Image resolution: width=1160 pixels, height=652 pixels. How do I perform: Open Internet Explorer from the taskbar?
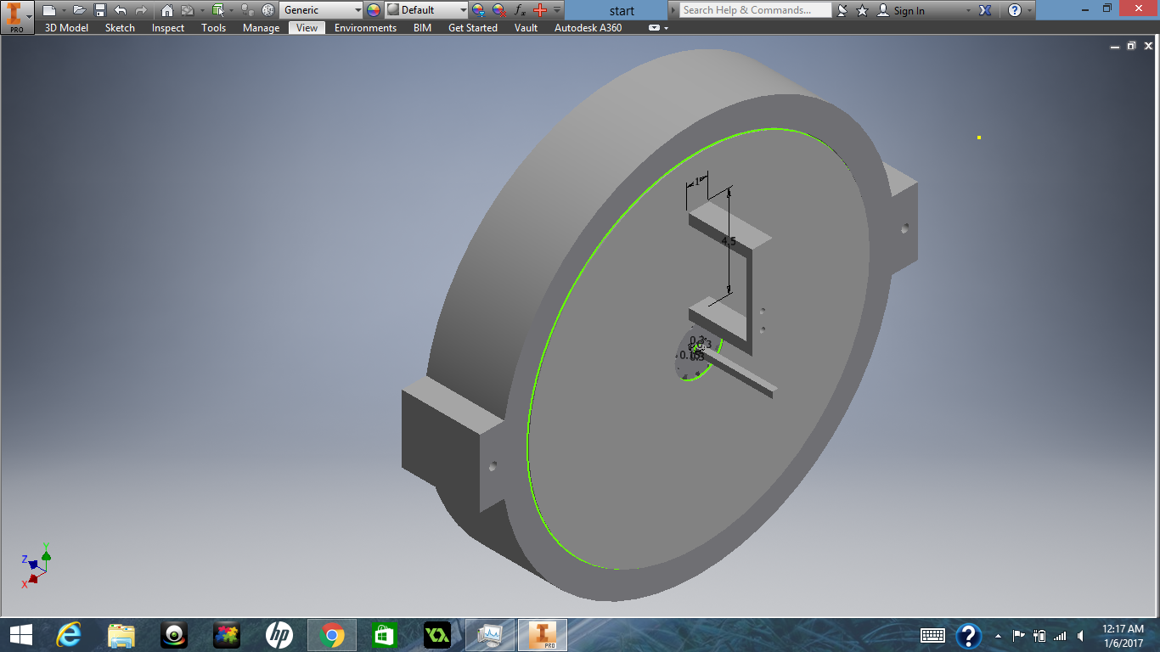point(69,634)
